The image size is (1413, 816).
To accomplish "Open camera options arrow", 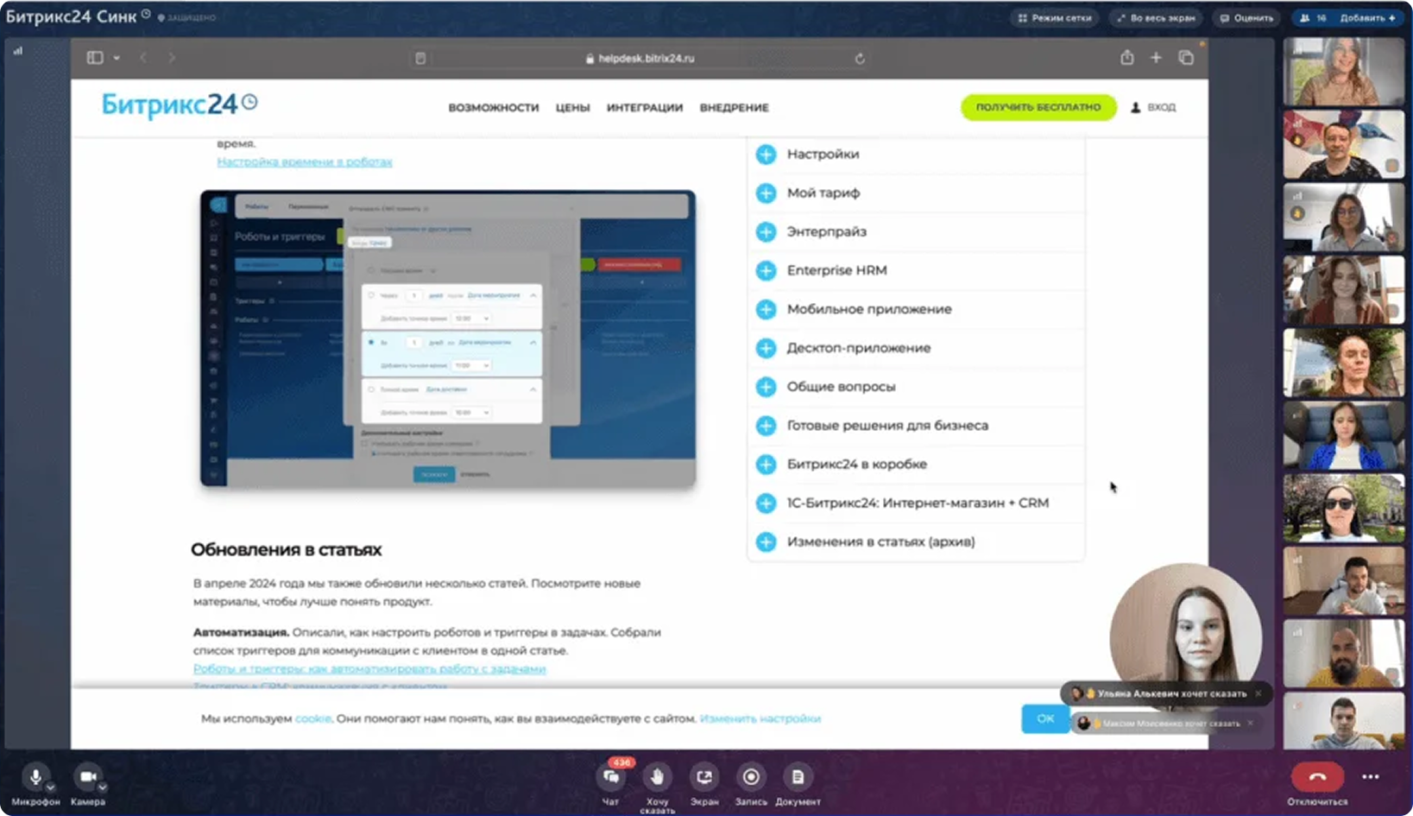I will [x=102, y=788].
